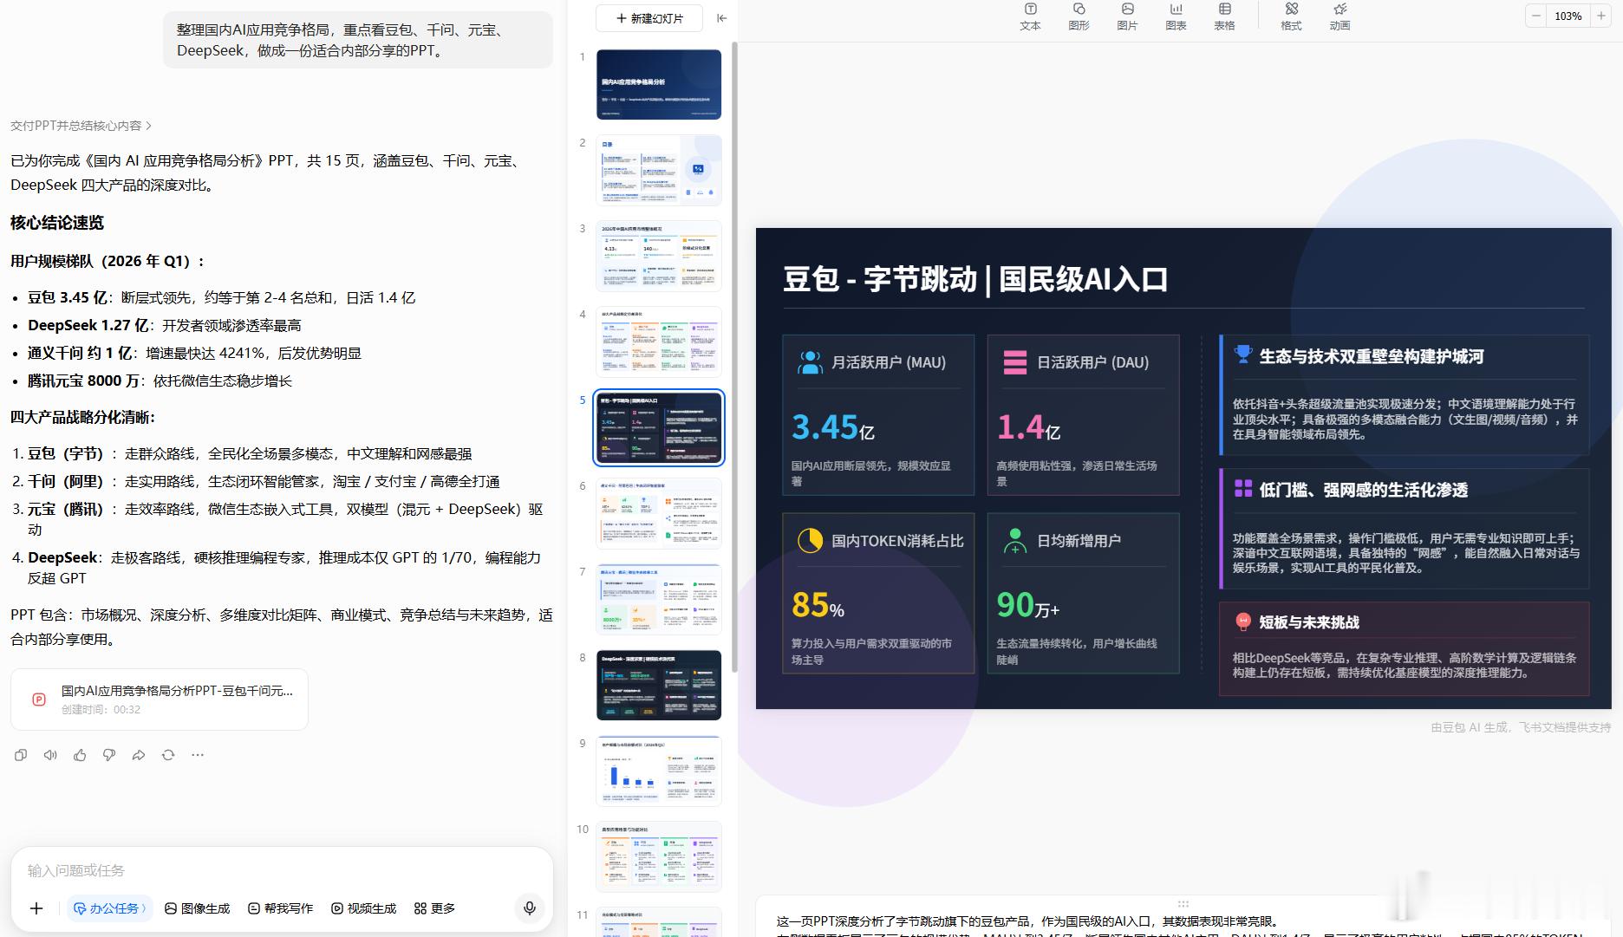The image size is (1623, 937).
Task: Select slide 4 thumbnail
Action: coord(659,342)
